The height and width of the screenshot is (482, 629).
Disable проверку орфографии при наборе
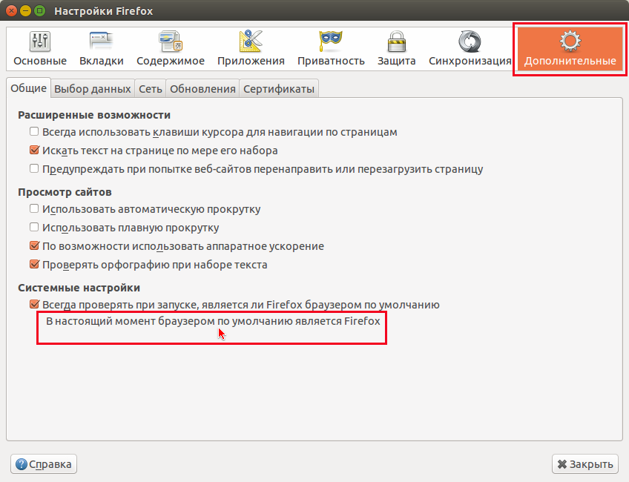click(33, 264)
